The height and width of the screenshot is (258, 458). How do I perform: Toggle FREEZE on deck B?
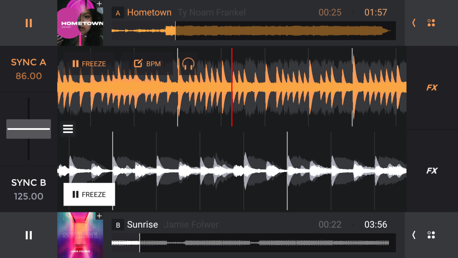pyautogui.click(x=89, y=194)
